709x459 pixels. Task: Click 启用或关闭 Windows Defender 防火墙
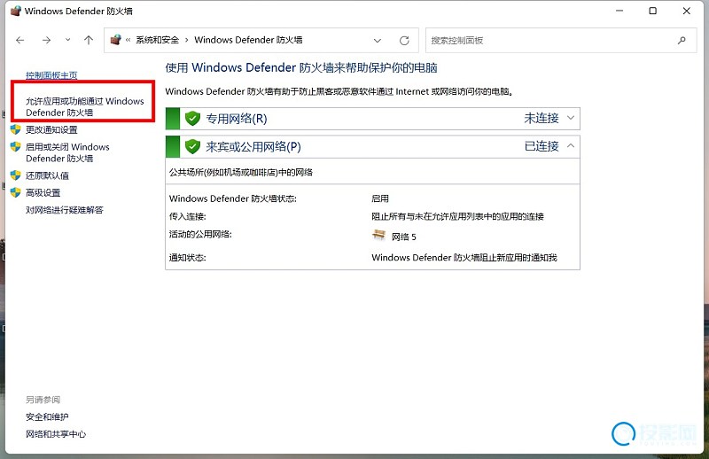(67, 152)
